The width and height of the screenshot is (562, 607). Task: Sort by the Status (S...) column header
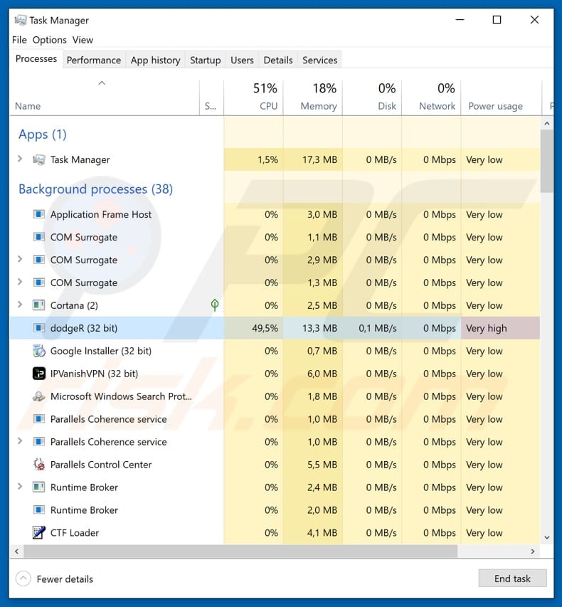[212, 97]
